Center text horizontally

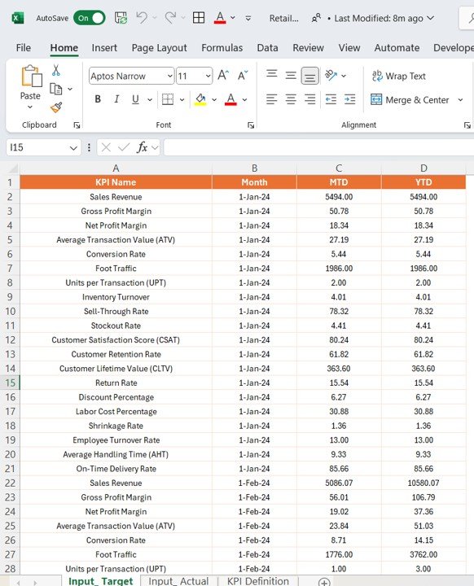pyautogui.click(x=291, y=99)
